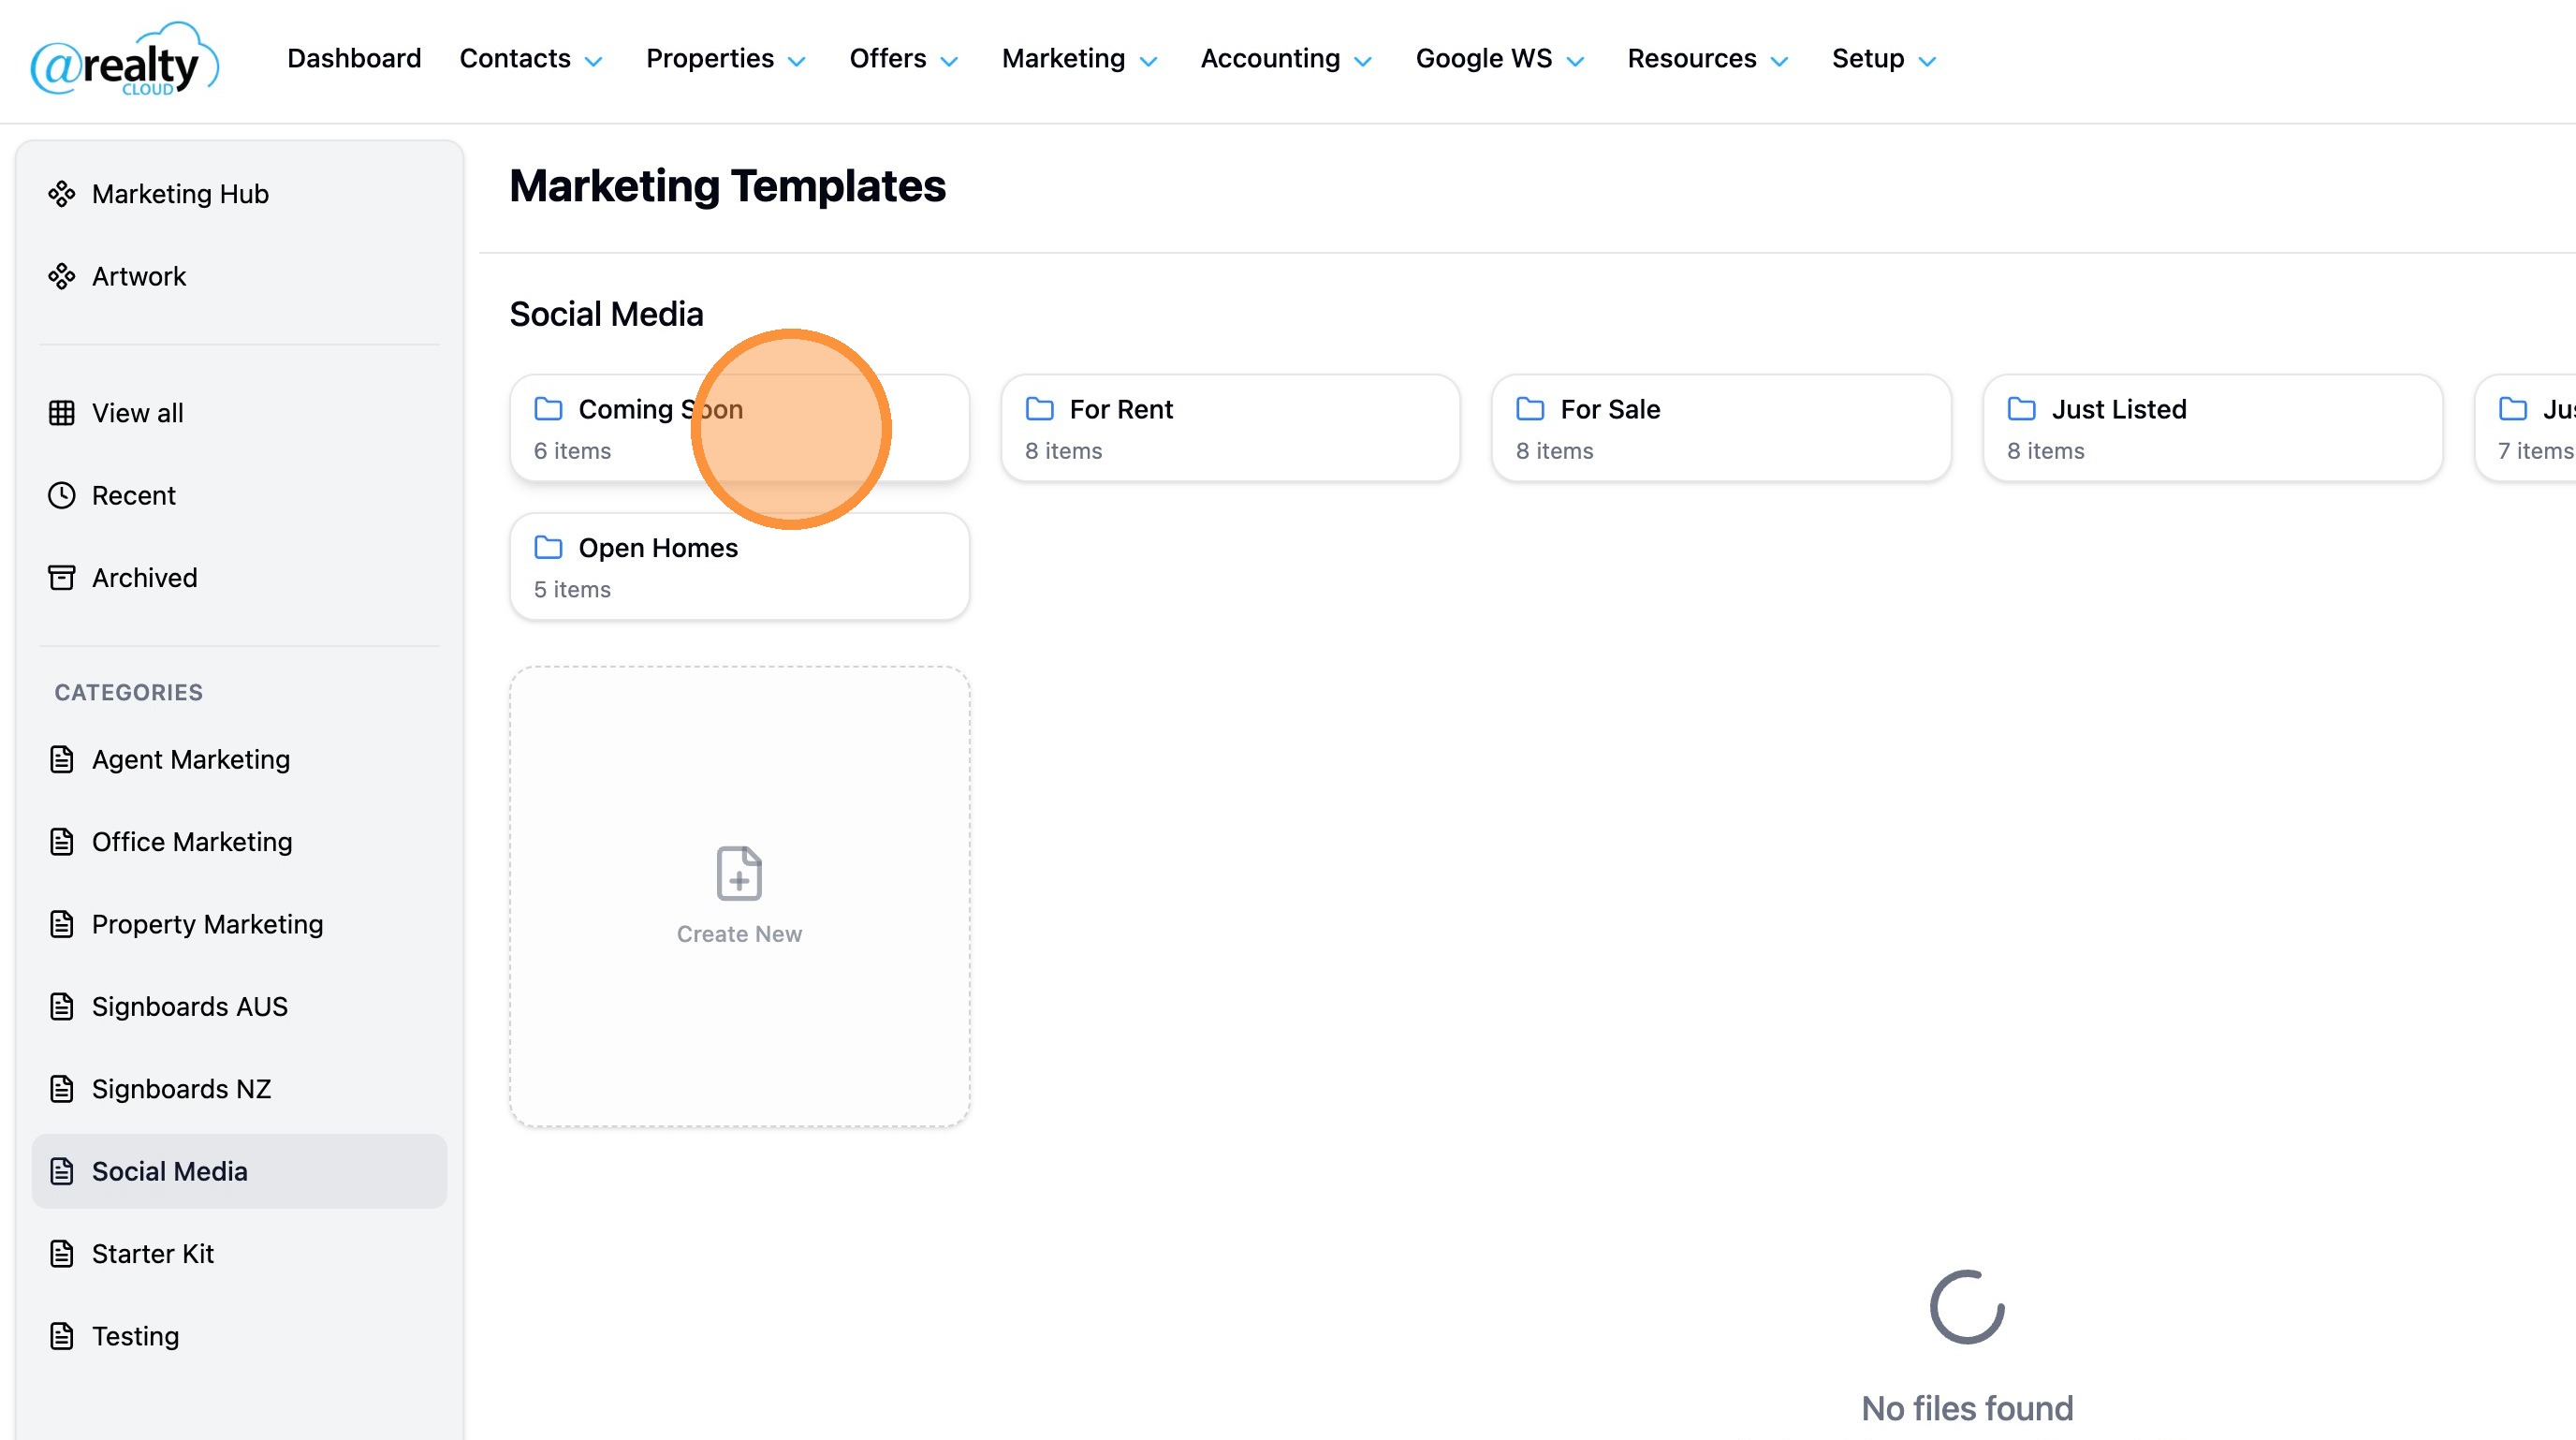The width and height of the screenshot is (2576, 1440).
Task: Go to Artwork link
Action: coord(239,276)
